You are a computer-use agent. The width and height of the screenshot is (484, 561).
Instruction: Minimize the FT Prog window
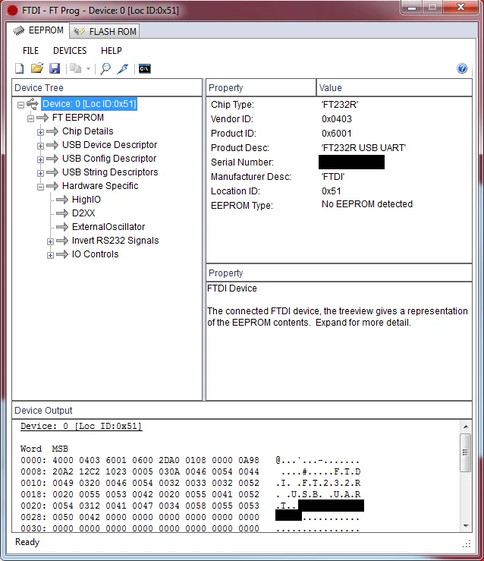412,7
